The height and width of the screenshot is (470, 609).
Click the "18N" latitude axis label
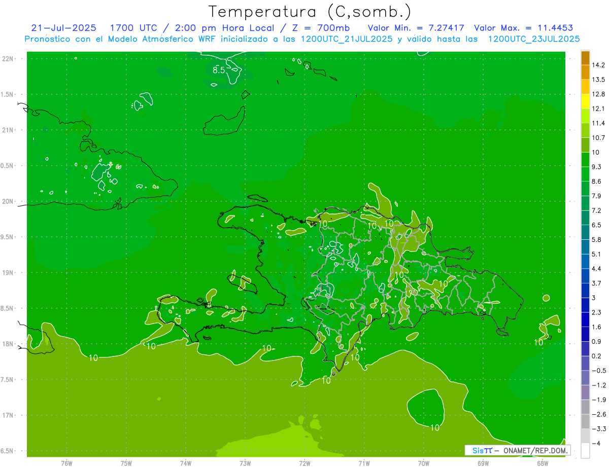(x=8, y=344)
